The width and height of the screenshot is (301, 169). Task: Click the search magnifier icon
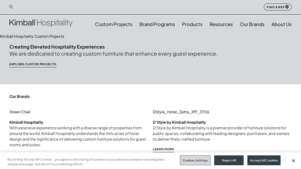[11, 7]
